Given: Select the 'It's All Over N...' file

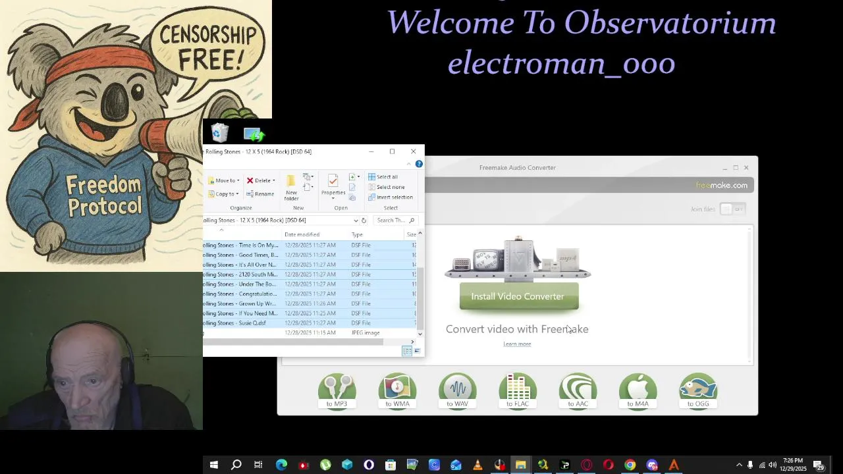Looking at the screenshot, I should 310,265.
